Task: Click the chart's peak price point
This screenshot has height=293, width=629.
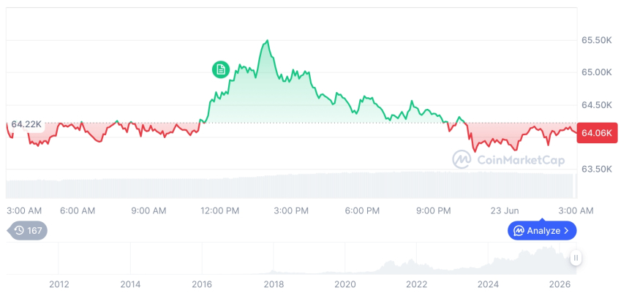Action: point(267,40)
